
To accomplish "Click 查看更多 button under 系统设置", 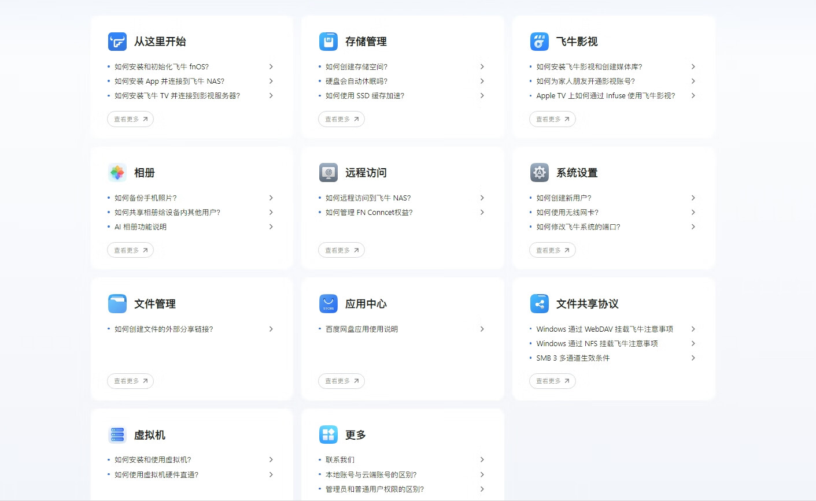I will (x=552, y=251).
